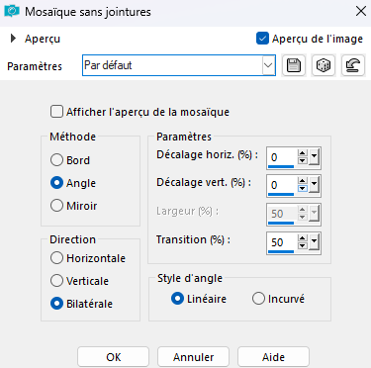The height and width of the screenshot is (368, 371).
Task: Enable Afficher l'aperçu de la mosaïque
Action: click(x=56, y=112)
